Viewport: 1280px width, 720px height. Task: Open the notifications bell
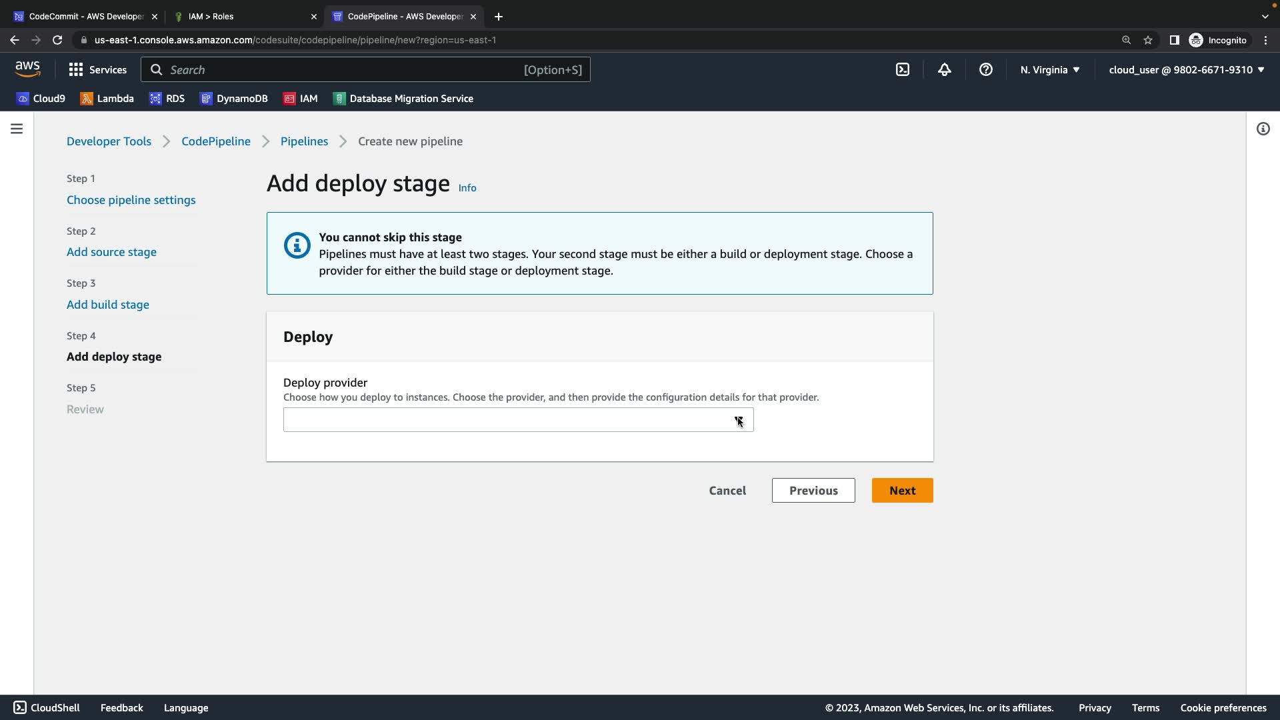(944, 69)
